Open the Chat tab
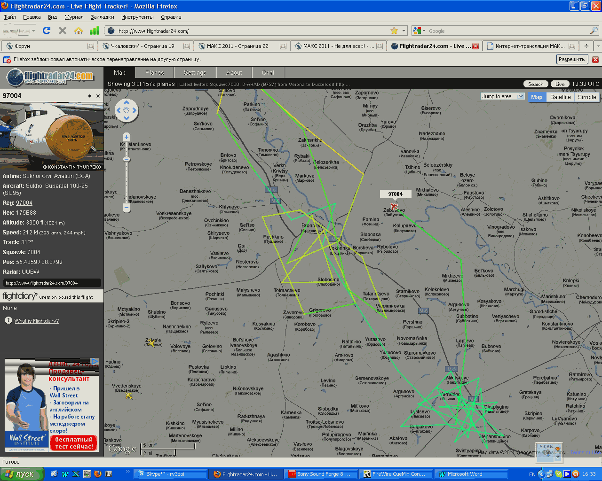The image size is (602, 481). [x=268, y=72]
